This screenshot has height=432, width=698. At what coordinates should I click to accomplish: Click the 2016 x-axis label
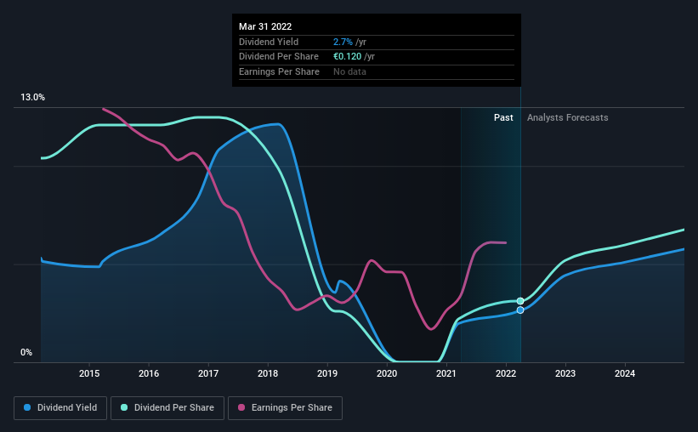[x=149, y=373]
